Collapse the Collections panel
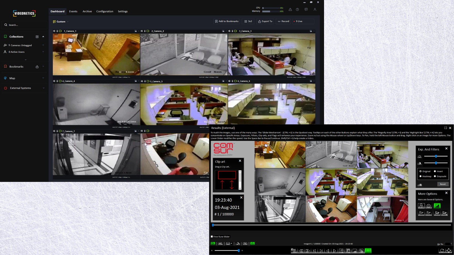 (x=43, y=36)
